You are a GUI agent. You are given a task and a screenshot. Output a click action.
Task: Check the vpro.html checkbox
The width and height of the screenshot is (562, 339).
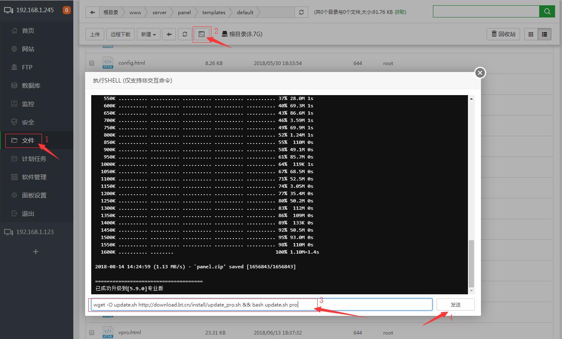[x=92, y=332]
